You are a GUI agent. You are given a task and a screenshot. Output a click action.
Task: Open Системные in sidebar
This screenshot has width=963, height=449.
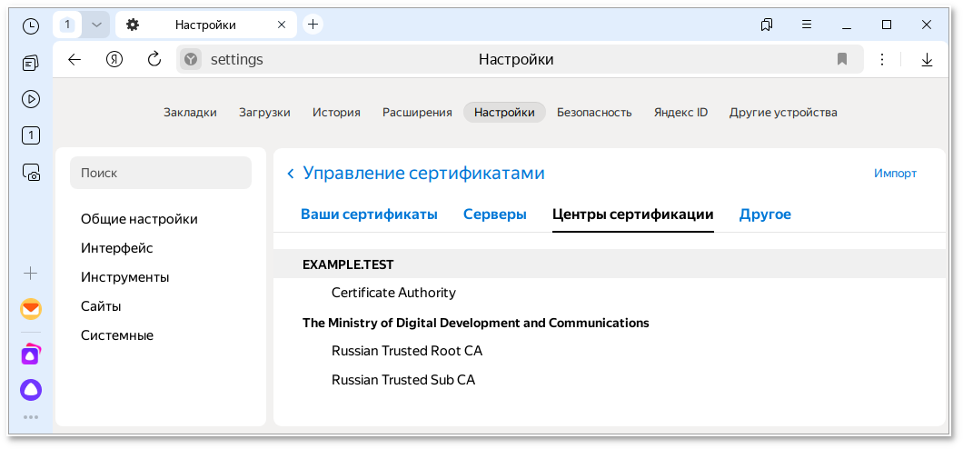[x=116, y=335]
